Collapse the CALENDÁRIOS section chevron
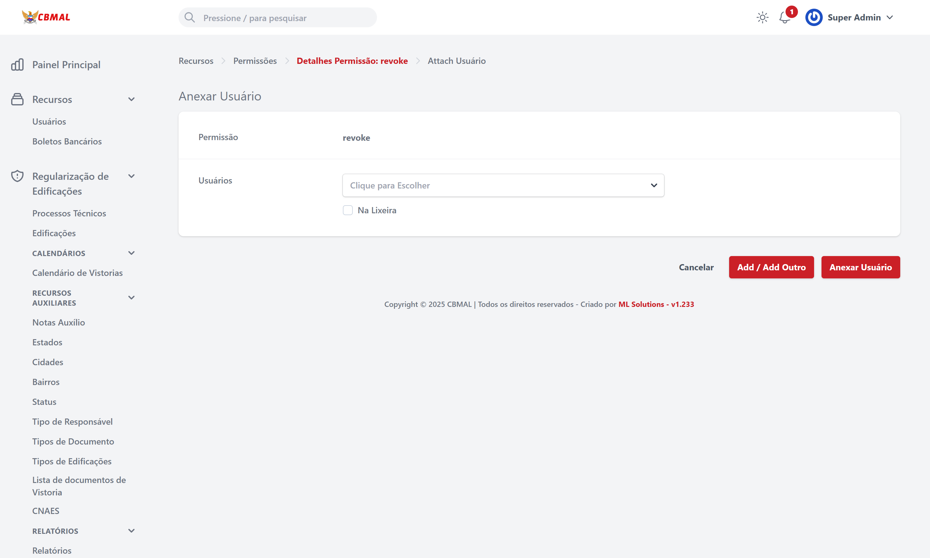The image size is (930, 558). coord(131,253)
